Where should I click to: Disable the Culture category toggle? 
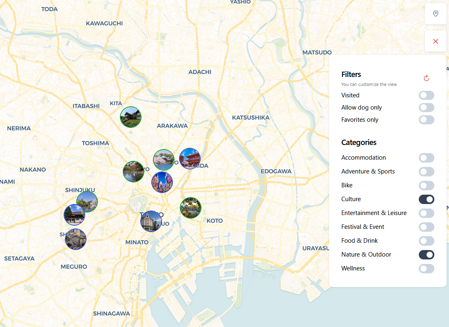point(426,199)
